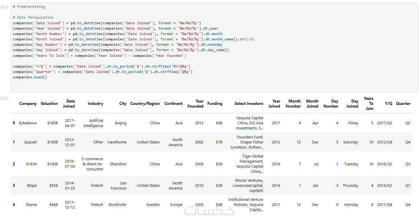Click the 'Select Investors' column header
The width and height of the screenshot is (419, 220).
249,104
